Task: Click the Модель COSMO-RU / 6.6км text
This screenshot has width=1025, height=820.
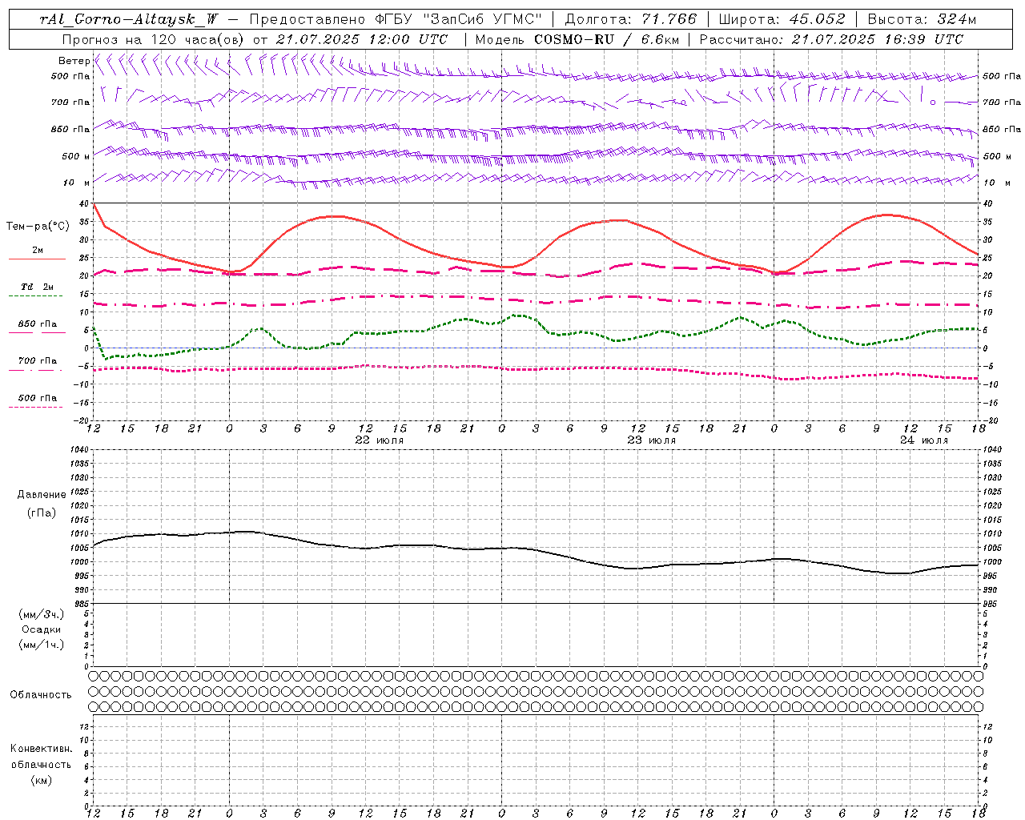Action: coord(577,39)
